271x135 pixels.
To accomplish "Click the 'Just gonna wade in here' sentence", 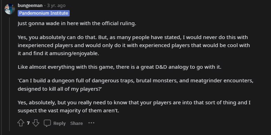I will pos(77,23).
